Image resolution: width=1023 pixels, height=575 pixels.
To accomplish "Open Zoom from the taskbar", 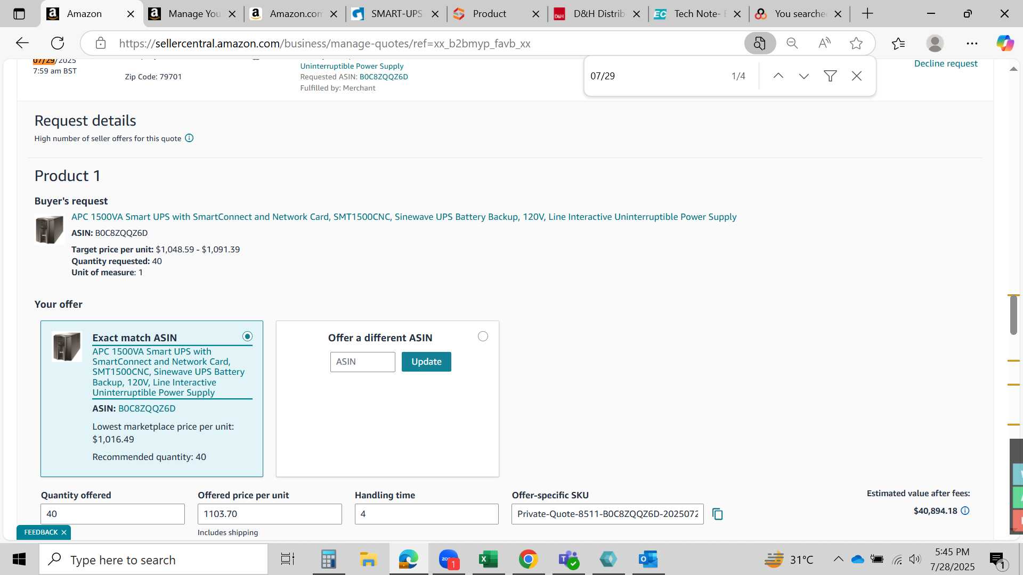I will [x=449, y=560].
